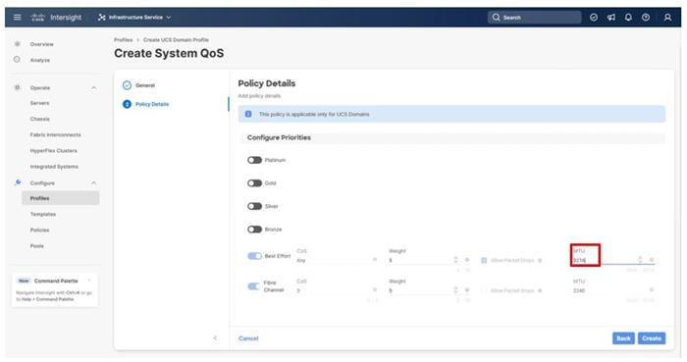Image resolution: width=687 pixels, height=362 pixels.
Task: Open the announcements megaphone icon
Action: click(611, 17)
